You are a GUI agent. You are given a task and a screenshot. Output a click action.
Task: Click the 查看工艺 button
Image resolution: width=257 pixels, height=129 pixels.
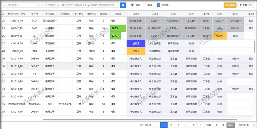point(245,5)
